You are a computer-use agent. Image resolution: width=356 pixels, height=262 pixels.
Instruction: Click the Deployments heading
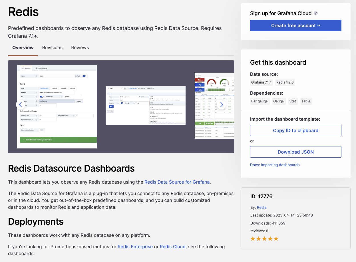tap(36, 222)
